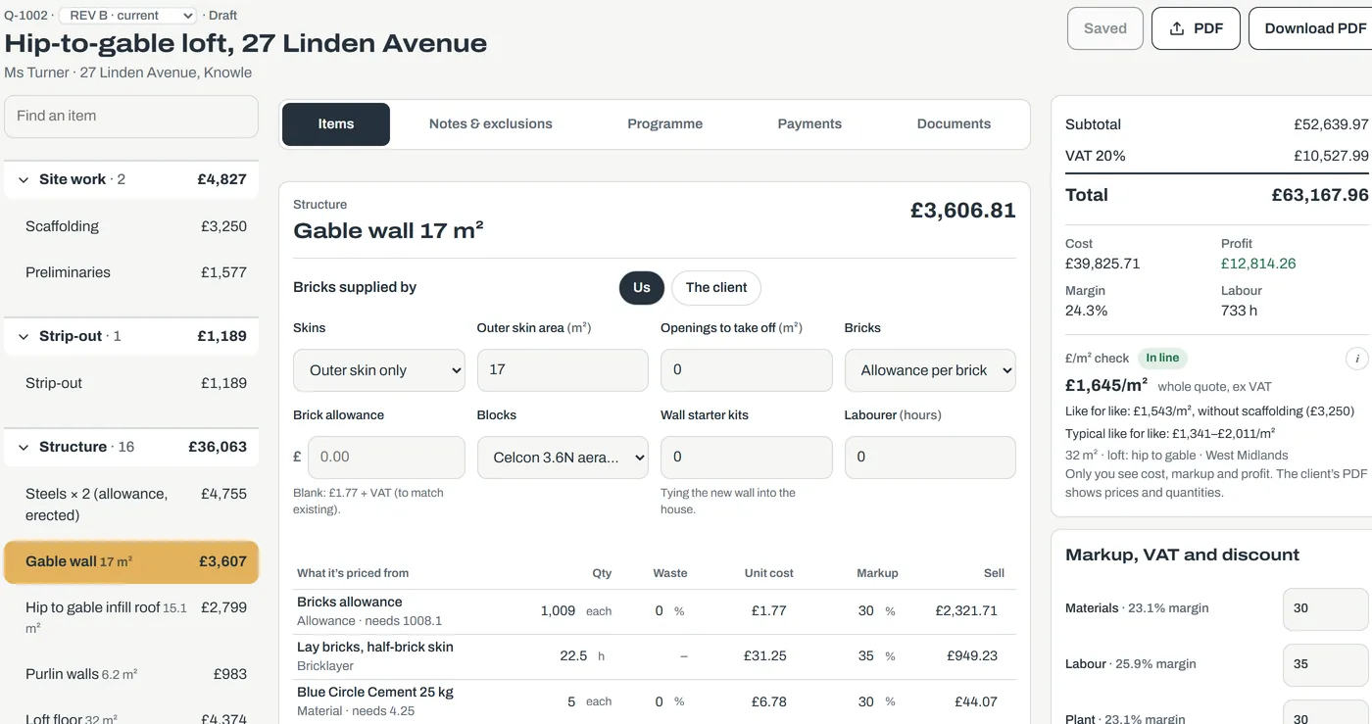Click the Bricks allowance markup value 30
Screen dimensions: 1372x724
click(x=866, y=610)
